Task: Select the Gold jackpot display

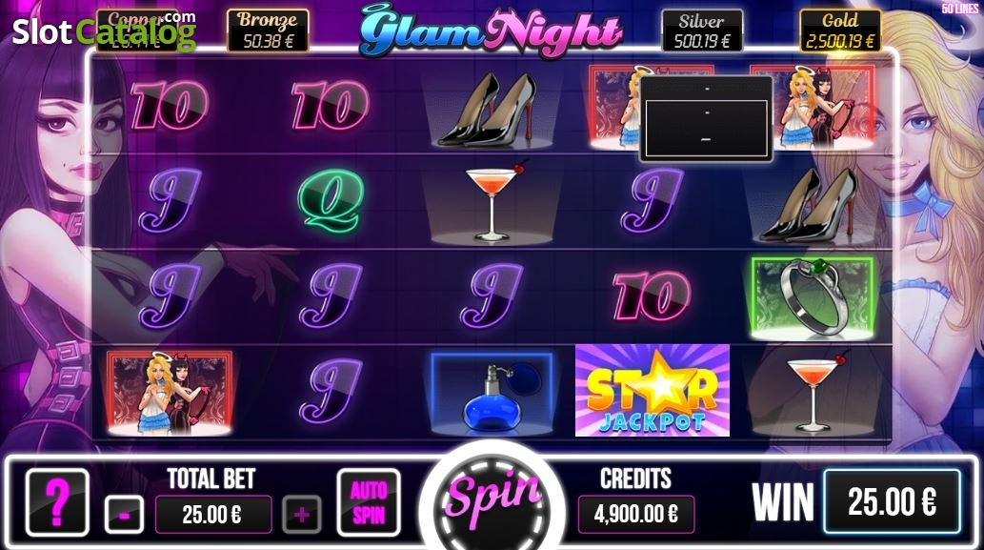Action: (x=839, y=31)
